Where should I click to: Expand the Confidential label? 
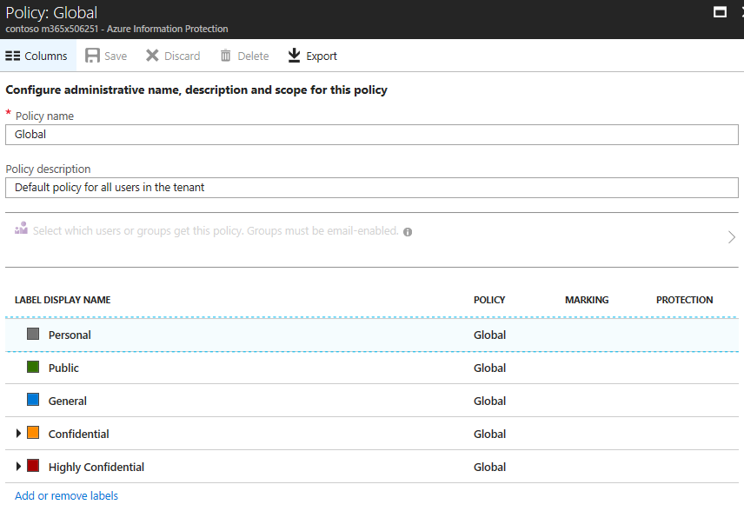pyautogui.click(x=18, y=433)
